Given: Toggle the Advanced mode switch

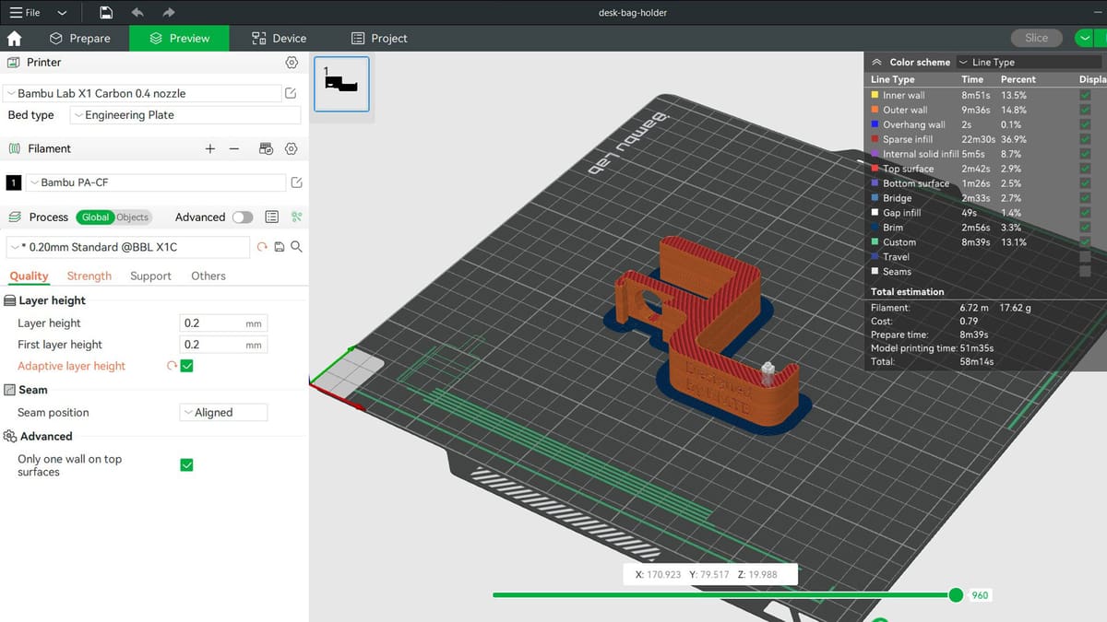Looking at the screenshot, I should click(243, 217).
